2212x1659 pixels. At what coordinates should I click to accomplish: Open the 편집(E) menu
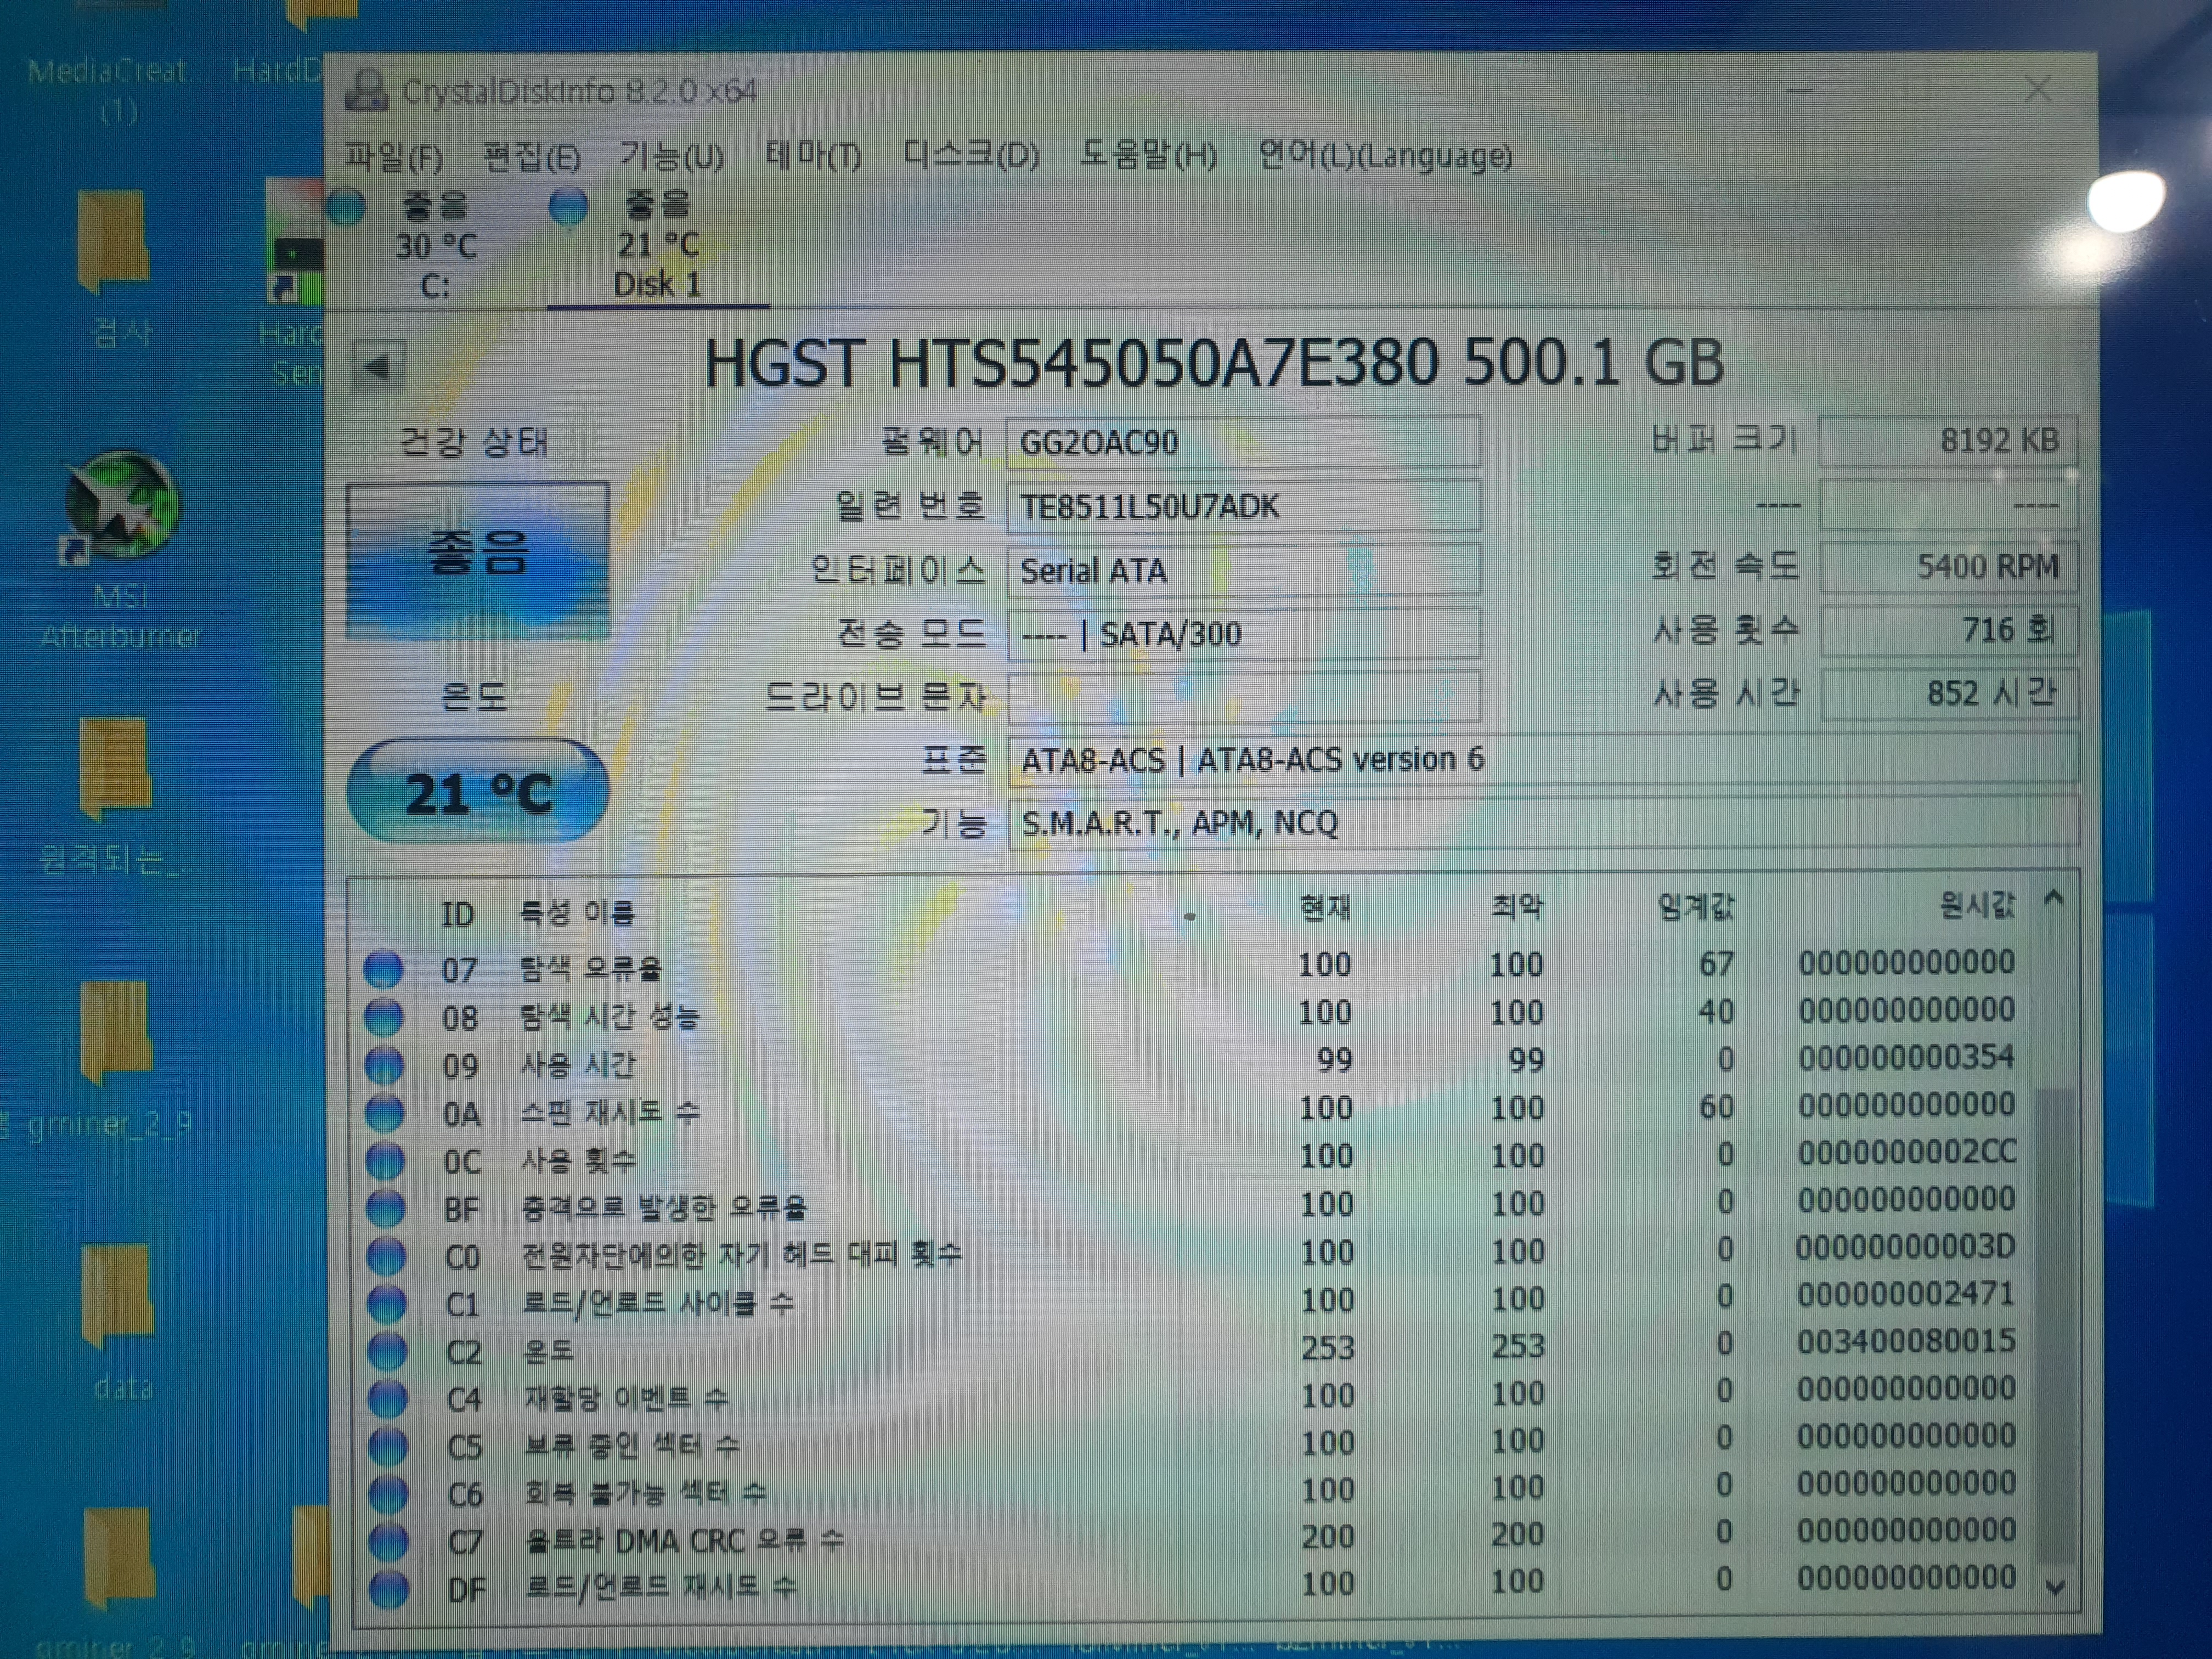[x=531, y=157]
